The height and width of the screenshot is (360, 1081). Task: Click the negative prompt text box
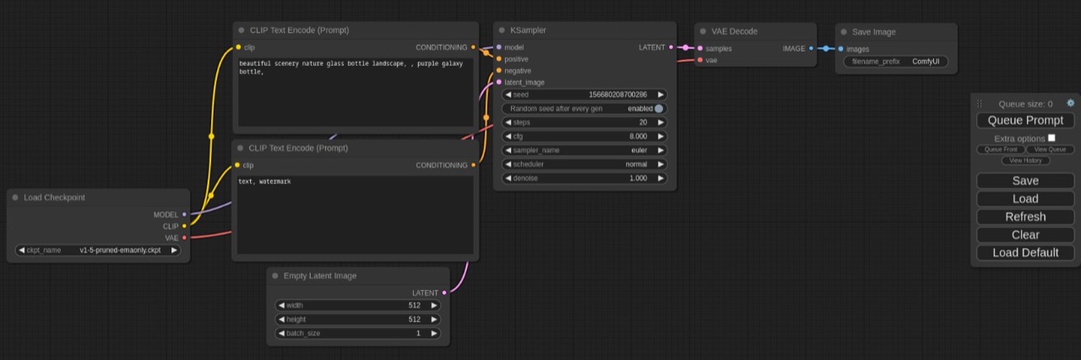point(355,215)
